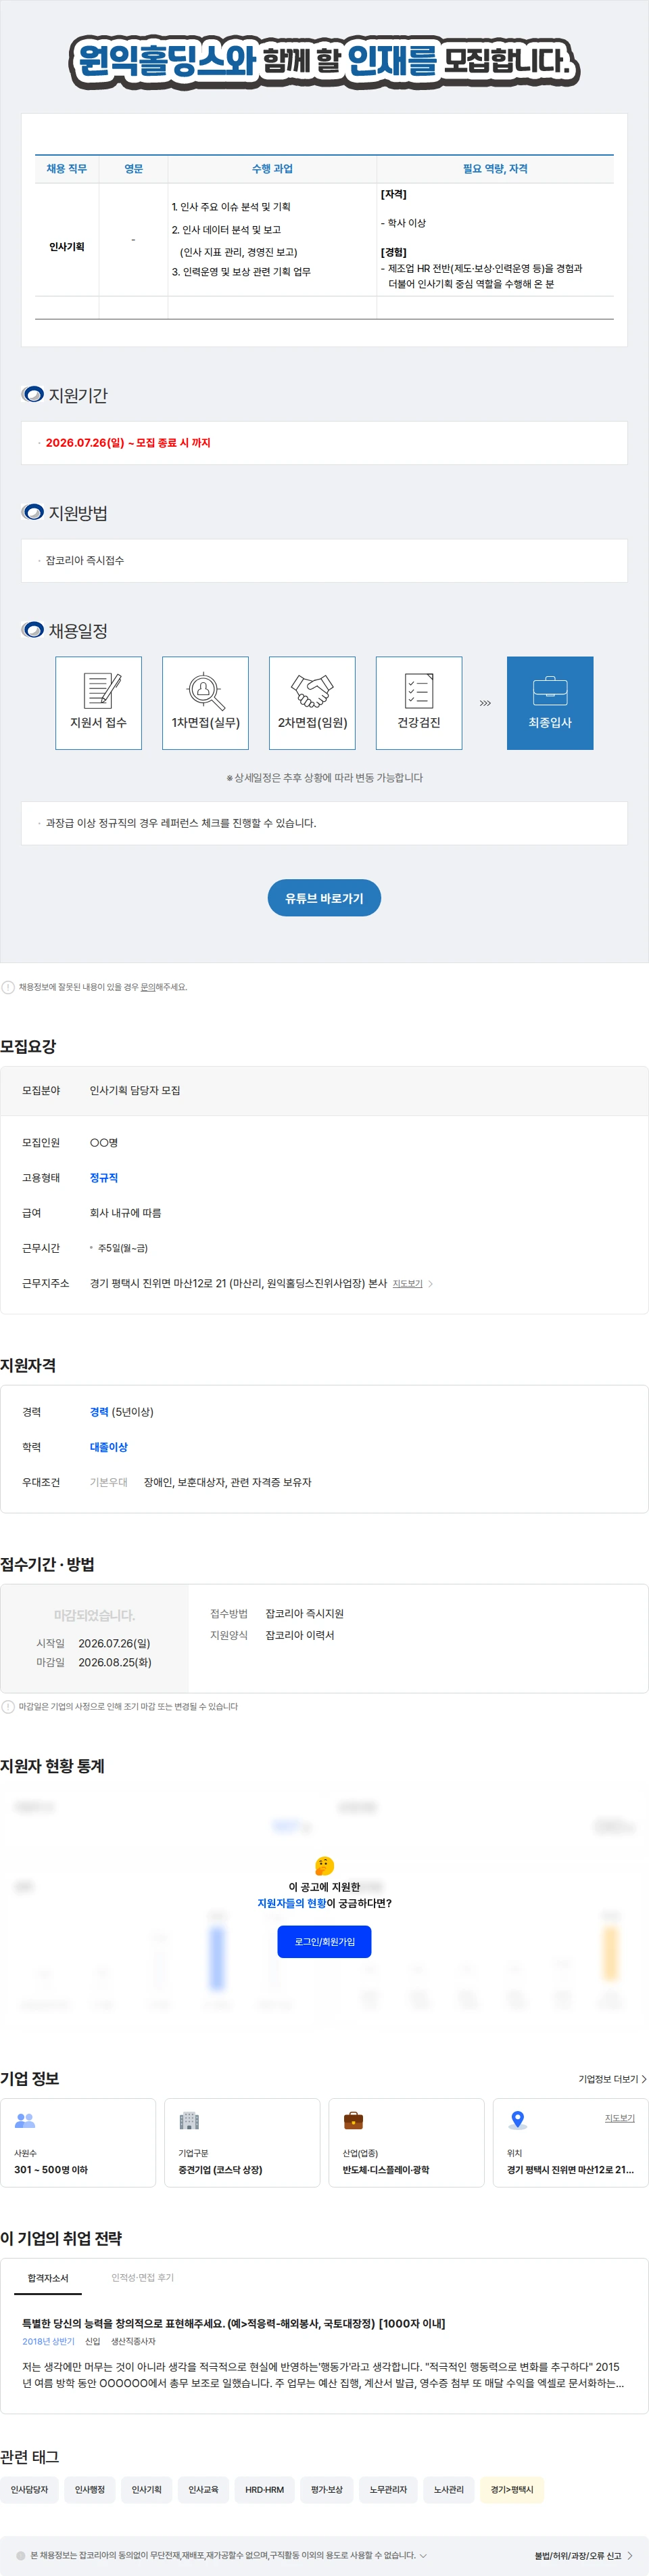
Task: Click the 2026.07.26(일) ~ 모집 종료 시 까지 text
Action: (128, 442)
